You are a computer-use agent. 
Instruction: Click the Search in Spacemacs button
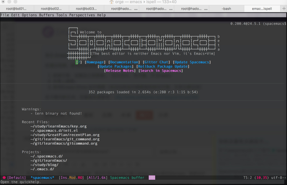[160, 71]
